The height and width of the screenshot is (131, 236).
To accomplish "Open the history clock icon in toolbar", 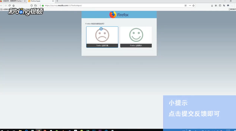I will (32, 6).
